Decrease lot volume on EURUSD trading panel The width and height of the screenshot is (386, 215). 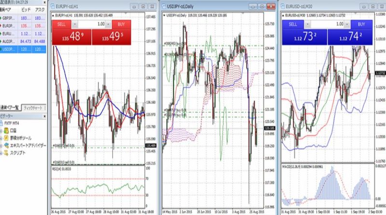coord(307,25)
